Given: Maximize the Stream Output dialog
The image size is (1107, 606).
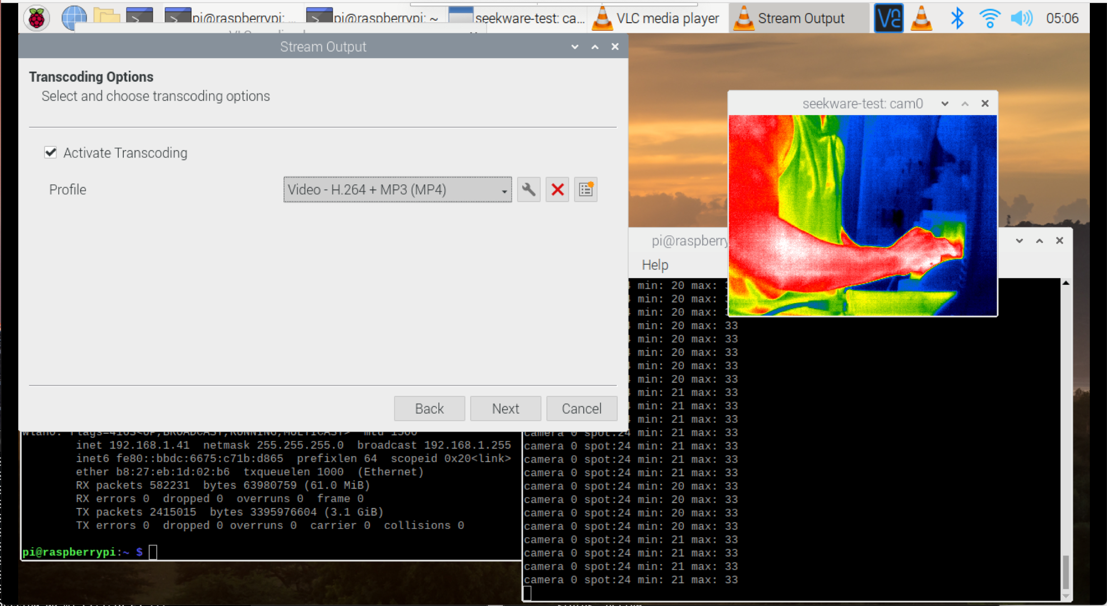Looking at the screenshot, I should pos(595,47).
